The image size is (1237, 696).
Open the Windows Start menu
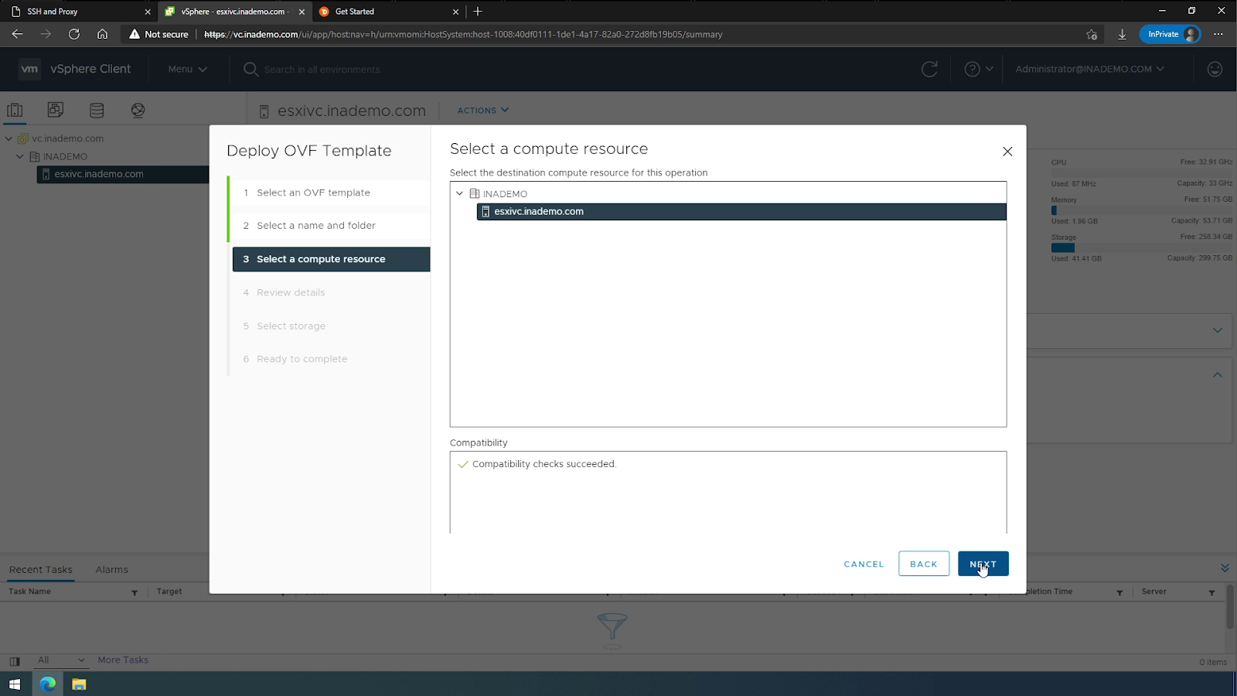pyautogui.click(x=14, y=684)
